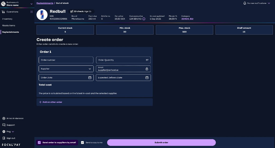
Task: Click the Create order heading
Action: (50, 40)
